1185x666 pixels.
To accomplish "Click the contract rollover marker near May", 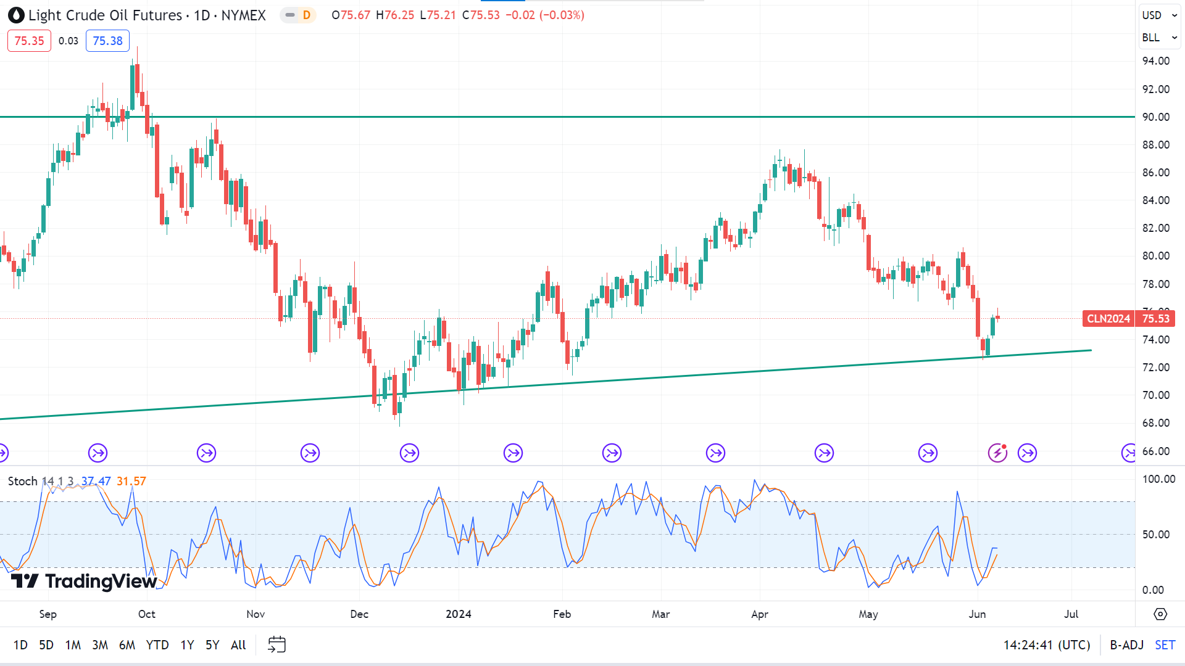I will point(928,453).
